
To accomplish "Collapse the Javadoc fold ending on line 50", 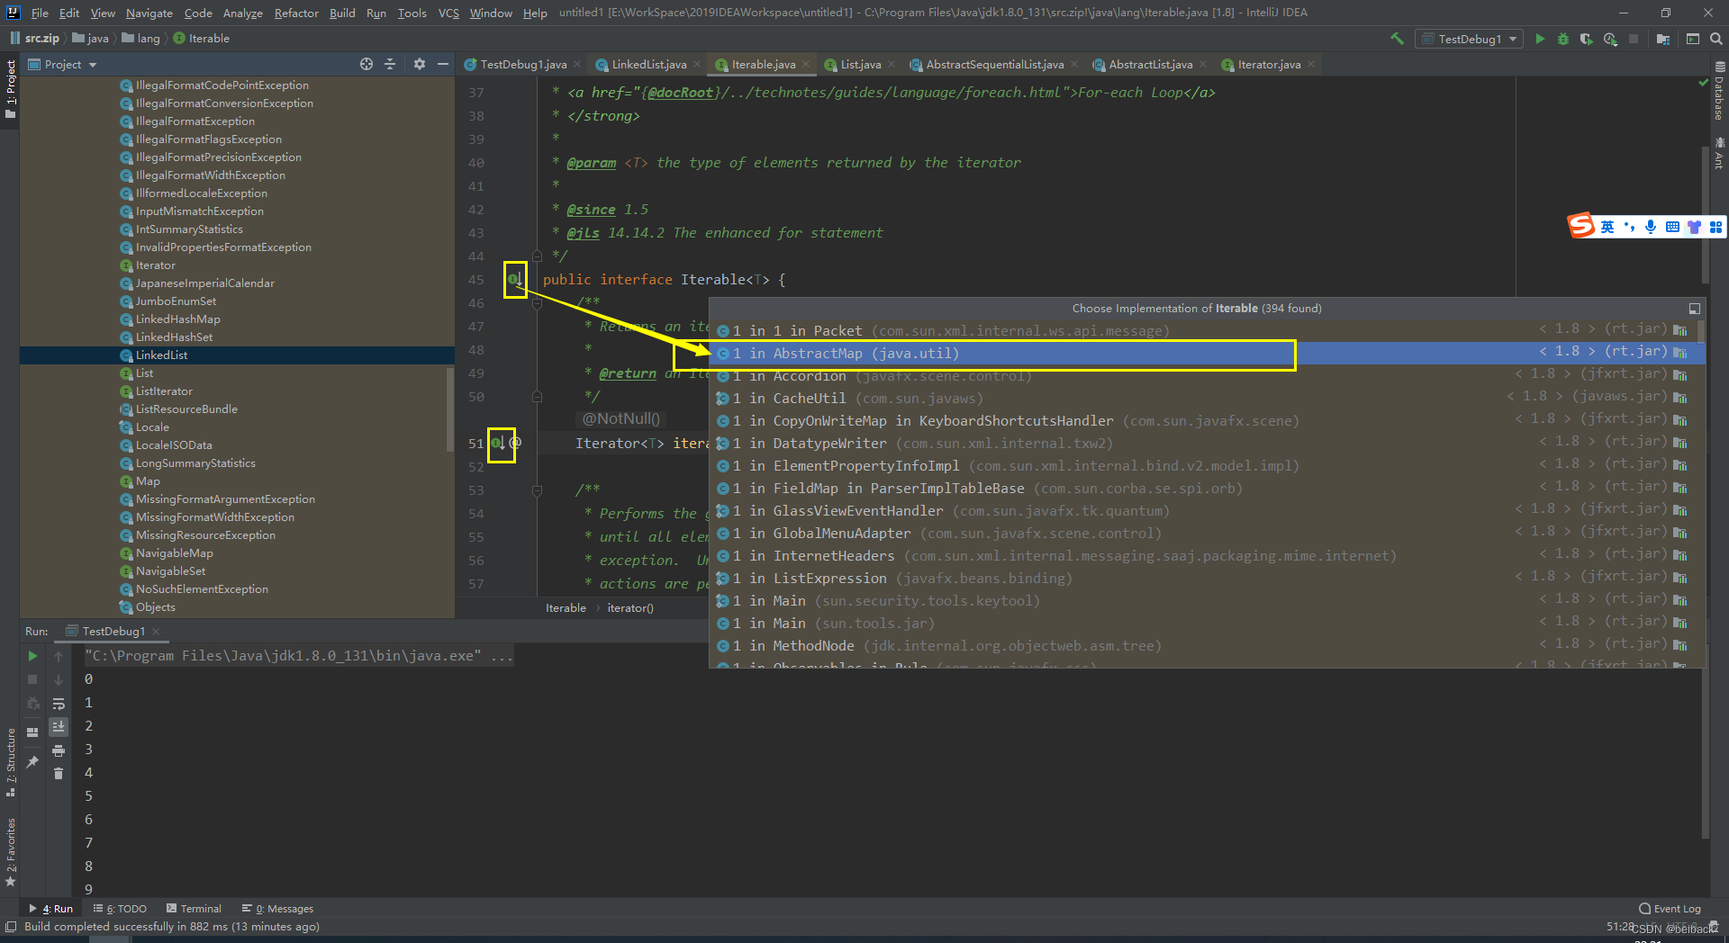I will pyautogui.click(x=537, y=397).
